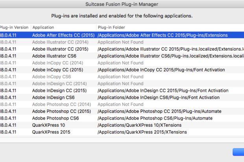Select the Adobe InDesign CC (2014) entry
Screen dimensions: 244x162
(x=59, y=84)
